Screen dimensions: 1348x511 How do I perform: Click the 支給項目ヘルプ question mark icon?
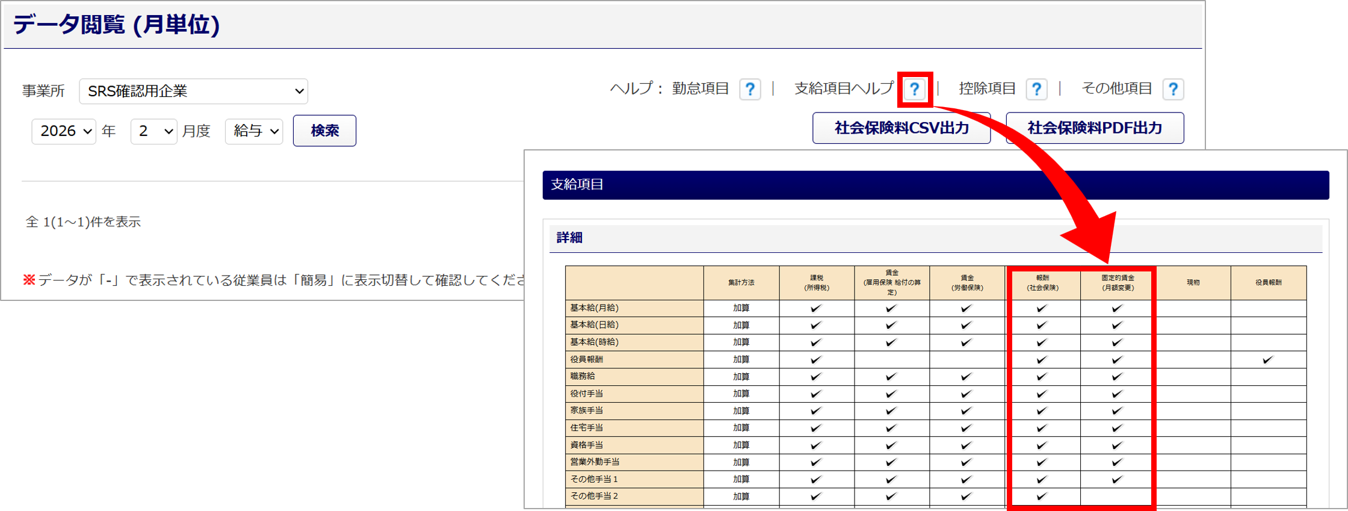[914, 90]
